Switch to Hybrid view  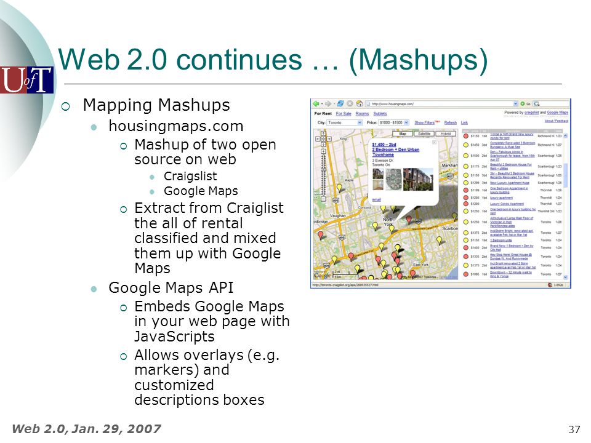click(x=446, y=134)
